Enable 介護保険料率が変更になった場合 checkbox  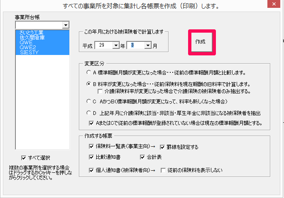coord(100,91)
